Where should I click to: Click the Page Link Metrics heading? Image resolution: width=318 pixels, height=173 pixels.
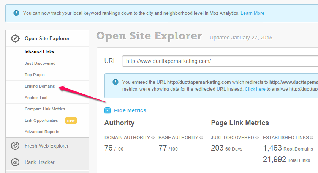tap(240, 123)
